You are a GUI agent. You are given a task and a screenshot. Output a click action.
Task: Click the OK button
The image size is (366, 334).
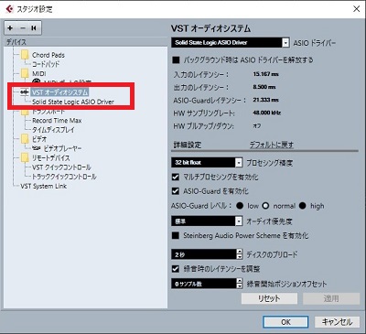285,322
